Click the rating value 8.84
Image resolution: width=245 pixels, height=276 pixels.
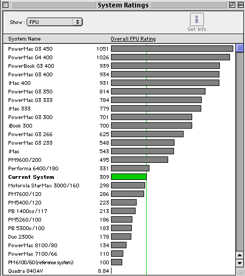click(x=104, y=271)
